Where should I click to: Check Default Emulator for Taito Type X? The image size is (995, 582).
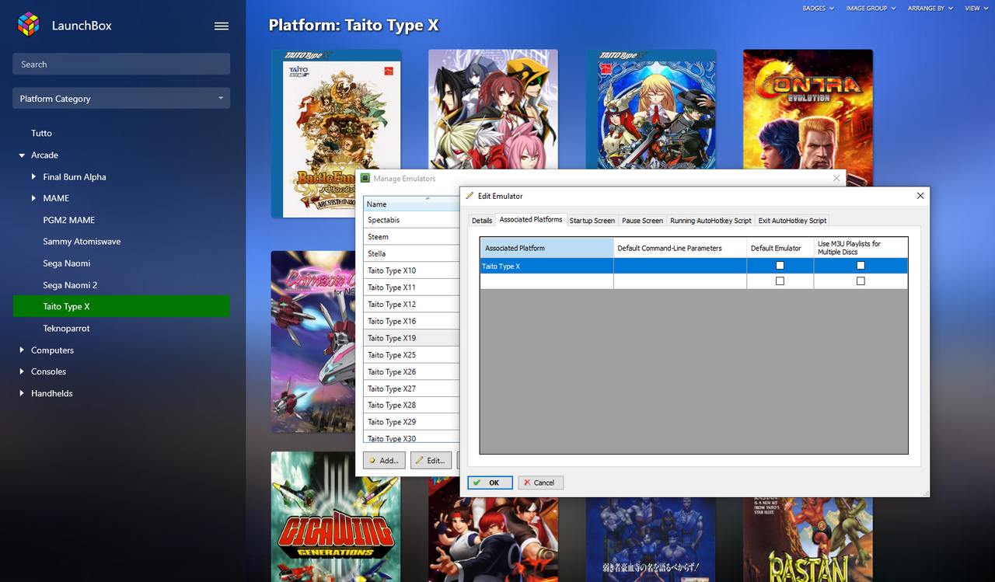point(780,266)
